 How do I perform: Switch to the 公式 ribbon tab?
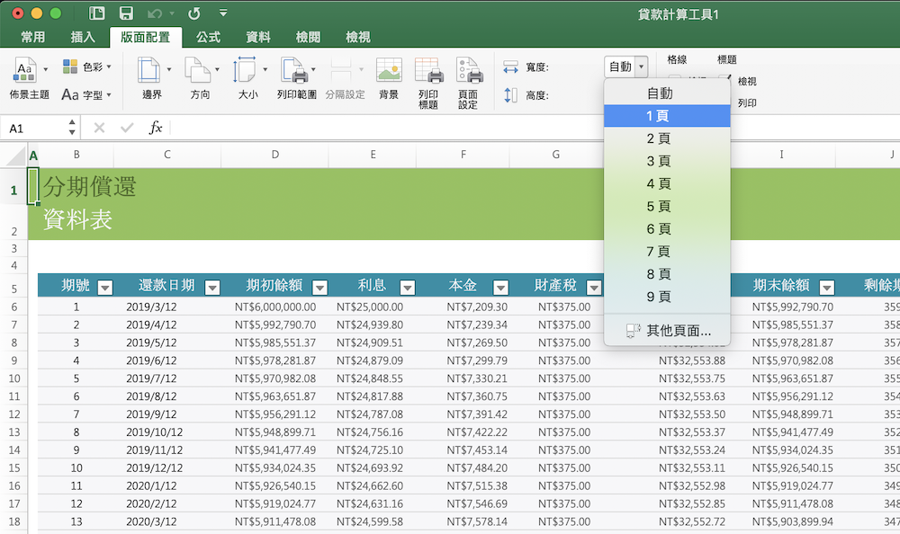pos(208,37)
